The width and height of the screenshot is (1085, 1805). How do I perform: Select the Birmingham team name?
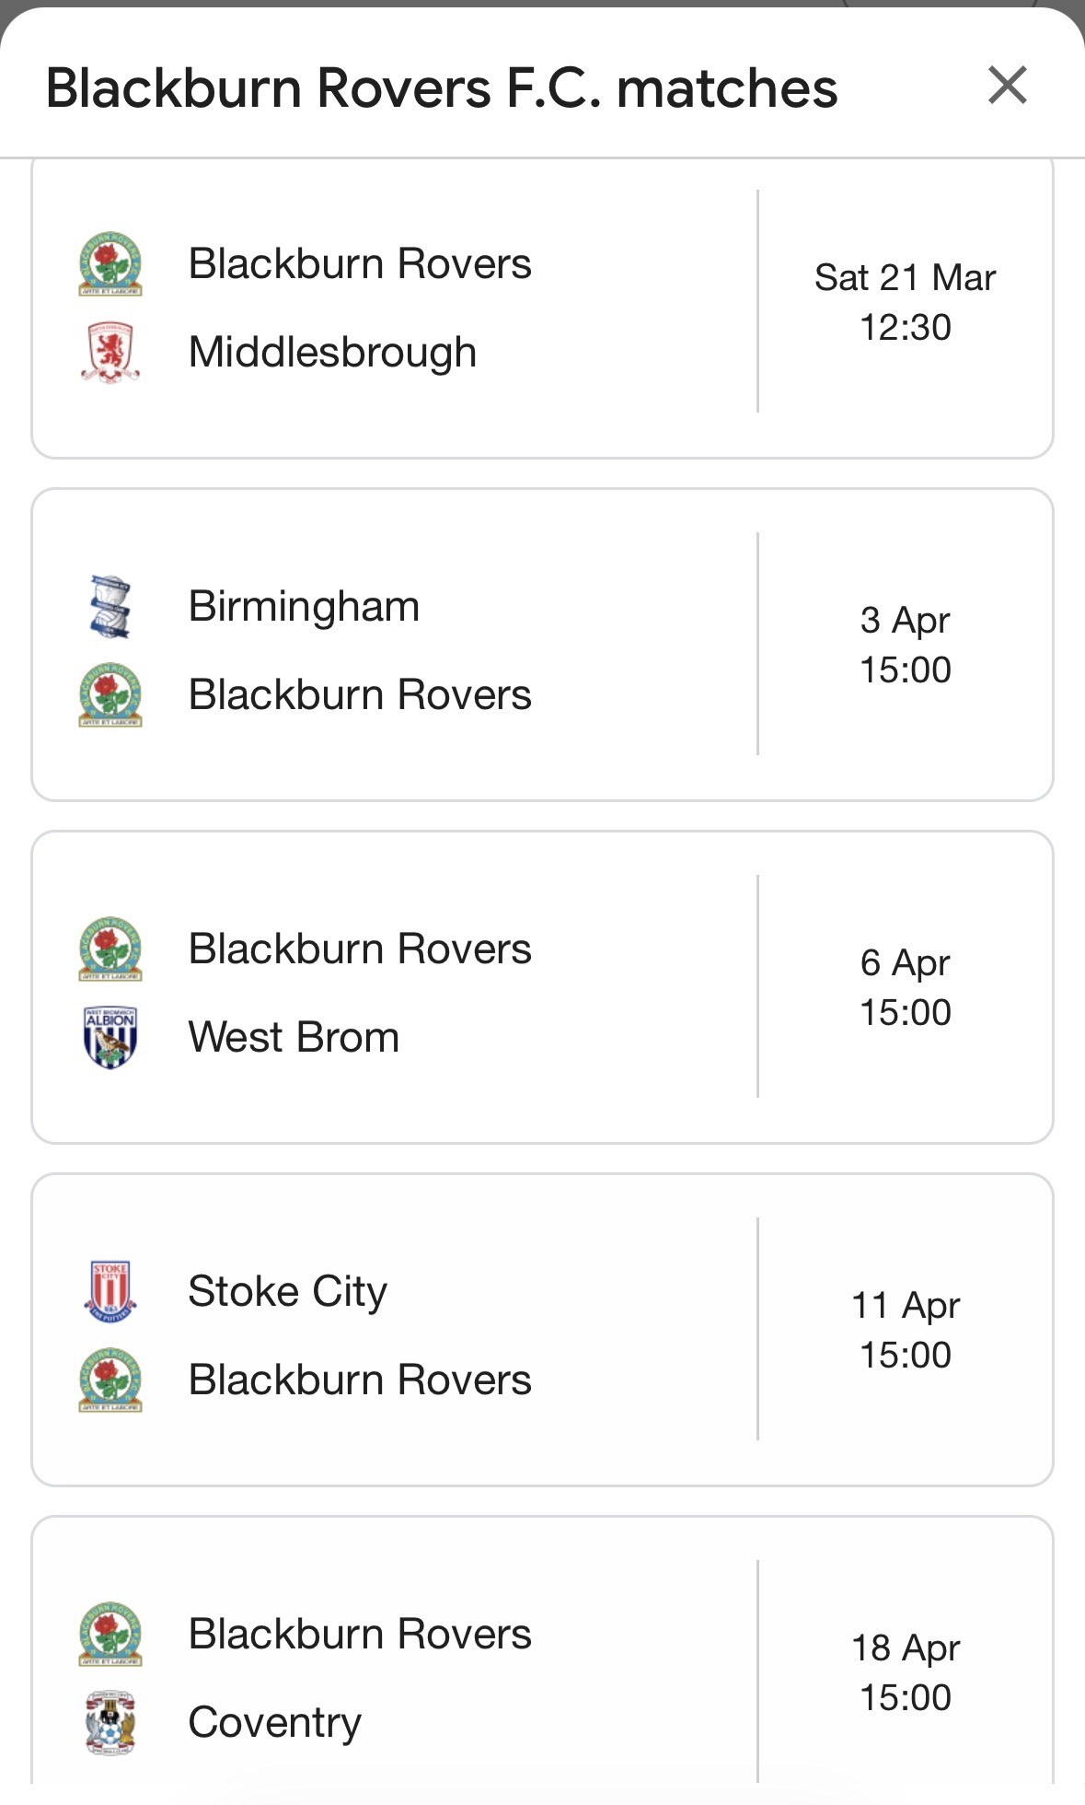point(304,607)
